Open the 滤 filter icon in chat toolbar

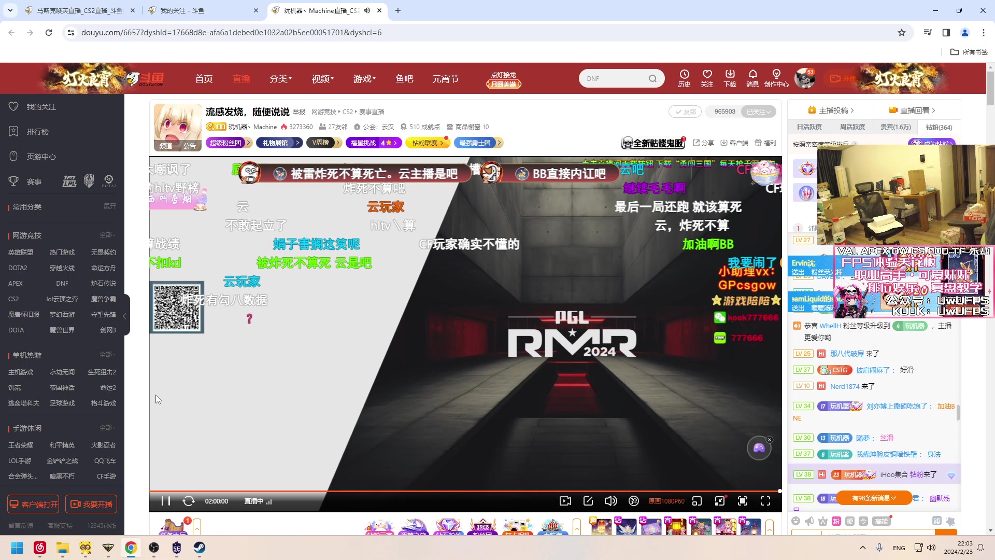(937, 521)
